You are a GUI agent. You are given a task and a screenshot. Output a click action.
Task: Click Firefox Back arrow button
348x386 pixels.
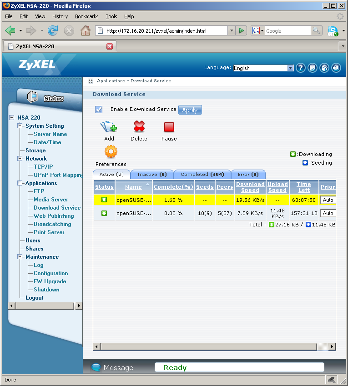(x=10, y=31)
